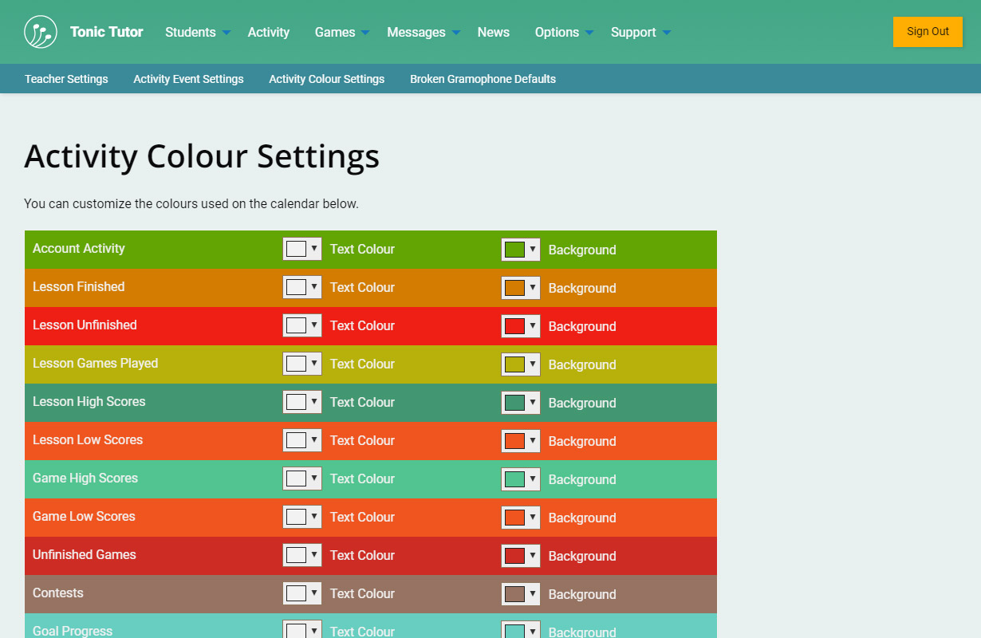The width and height of the screenshot is (981, 638).
Task: Open Broken Gramophone Defaults link
Action: (483, 79)
